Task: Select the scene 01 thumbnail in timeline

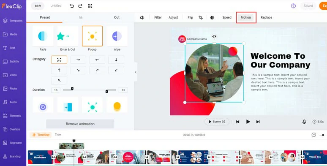Action: click(x=40, y=157)
